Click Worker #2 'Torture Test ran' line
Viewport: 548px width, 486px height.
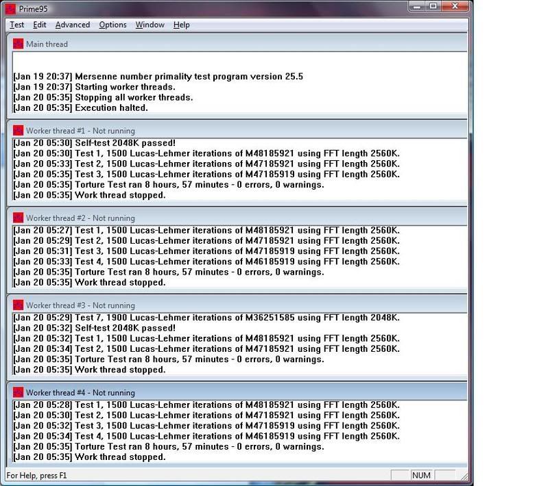169,272
